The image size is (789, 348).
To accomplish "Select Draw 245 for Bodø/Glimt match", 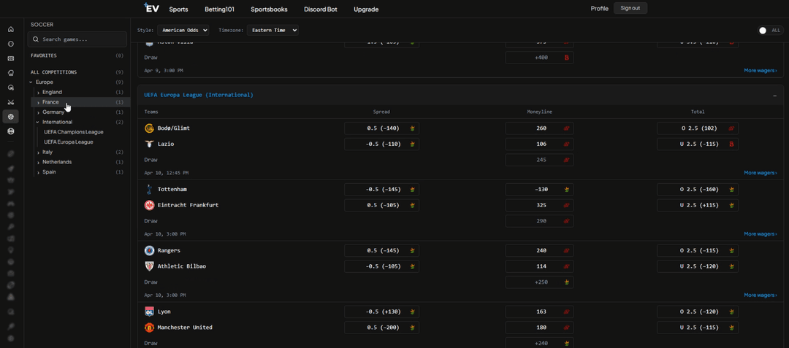I will click(539, 161).
